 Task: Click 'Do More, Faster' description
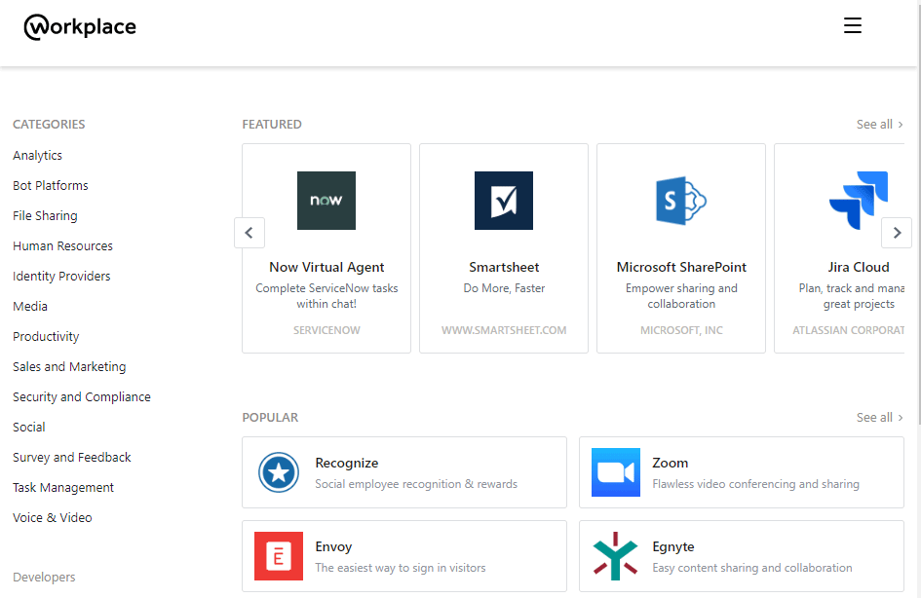(504, 288)
